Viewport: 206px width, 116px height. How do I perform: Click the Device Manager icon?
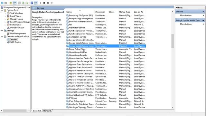[x=8, y=28]
